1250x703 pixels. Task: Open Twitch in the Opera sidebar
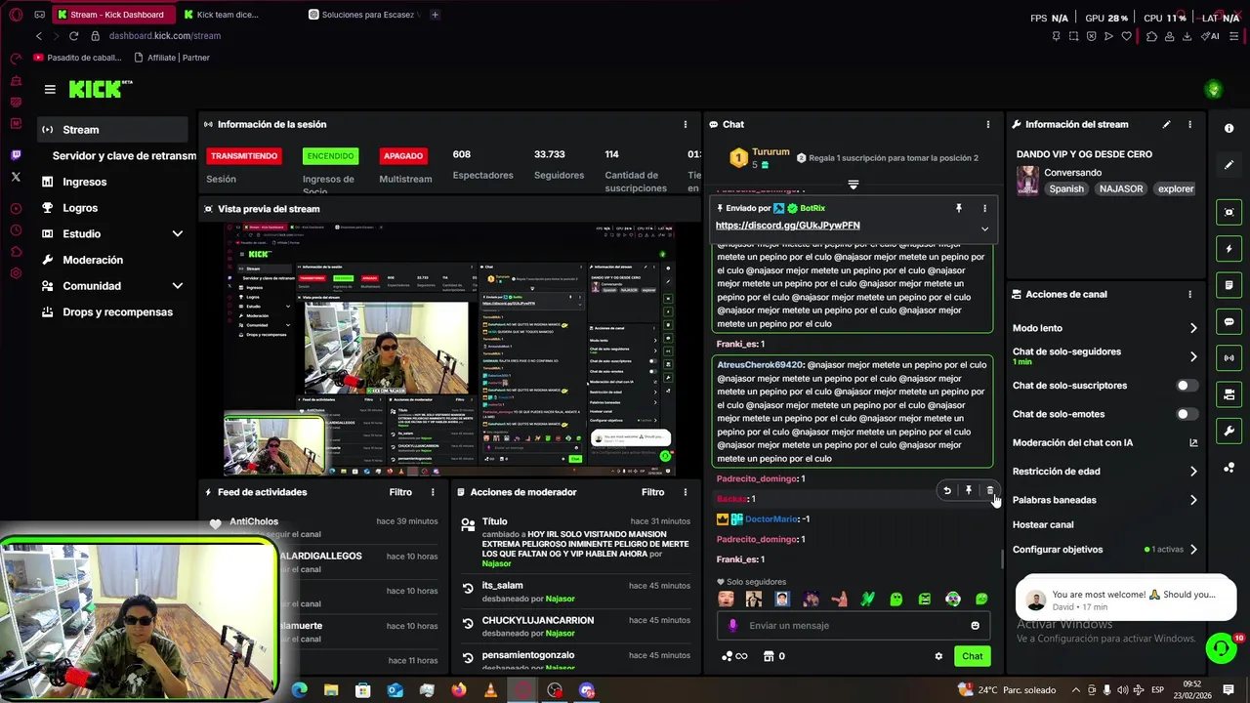pos(16,155)
